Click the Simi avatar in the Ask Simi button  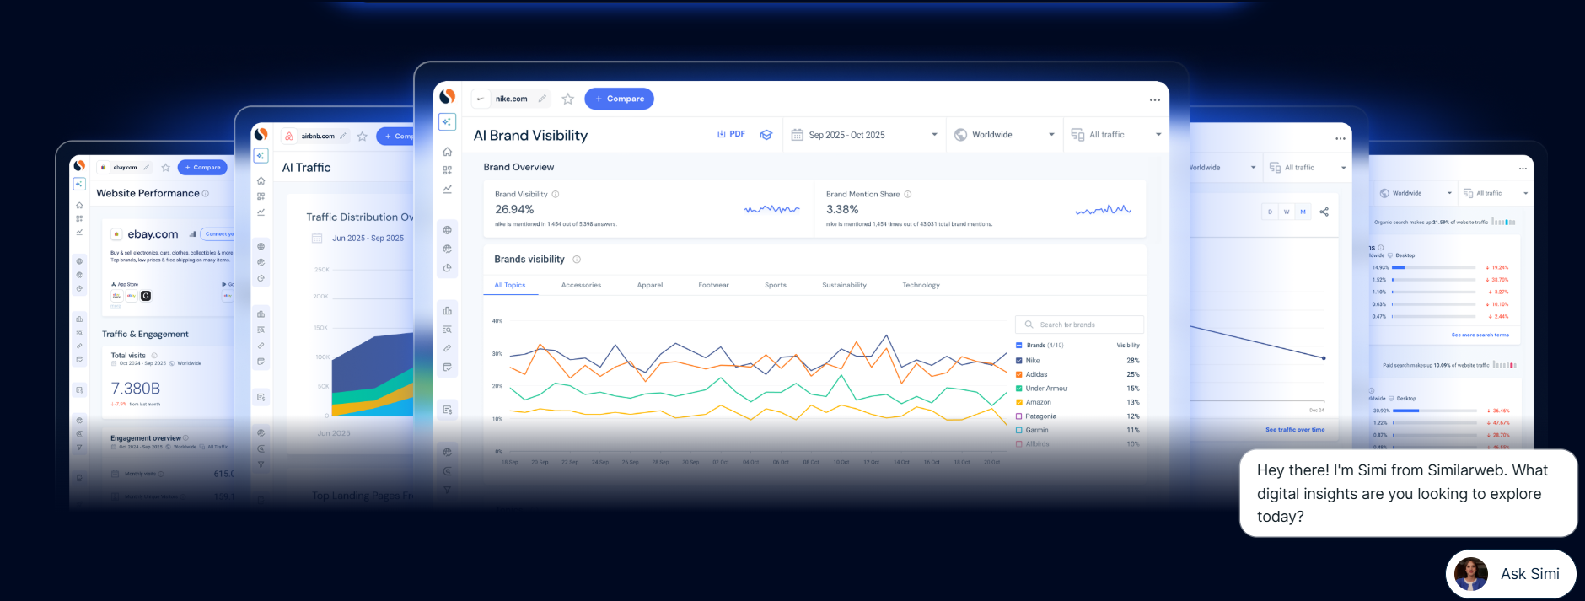(1471, 574)
